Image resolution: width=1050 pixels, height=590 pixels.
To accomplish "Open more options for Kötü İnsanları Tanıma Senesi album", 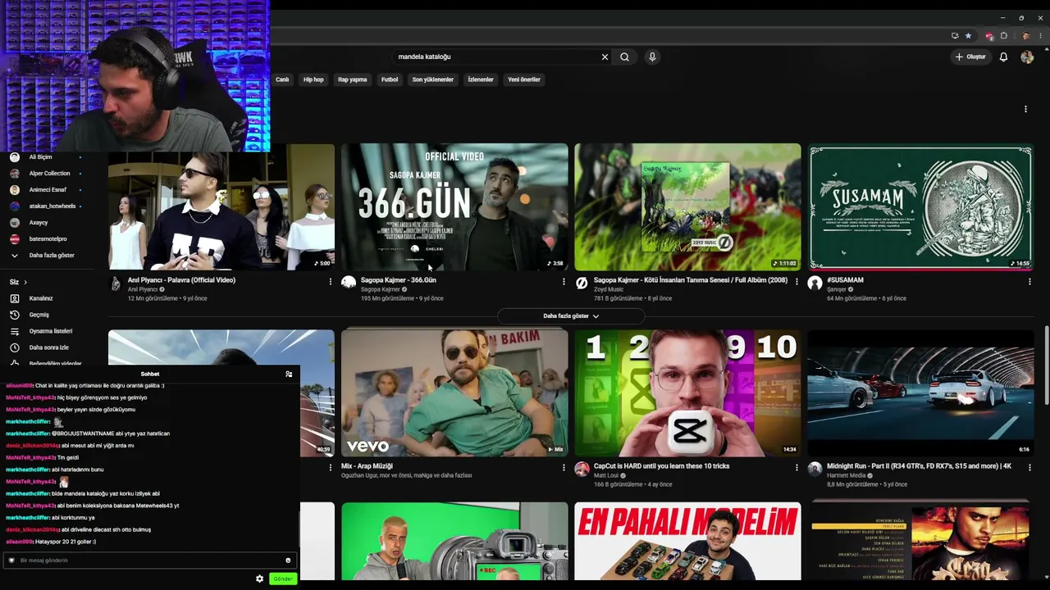I will click(797, 281).
